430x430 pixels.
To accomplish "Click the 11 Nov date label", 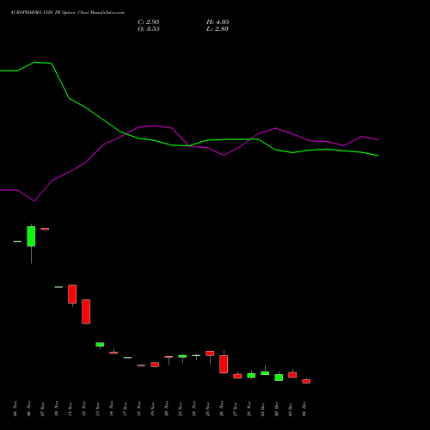I will click(x=71, y=409).
